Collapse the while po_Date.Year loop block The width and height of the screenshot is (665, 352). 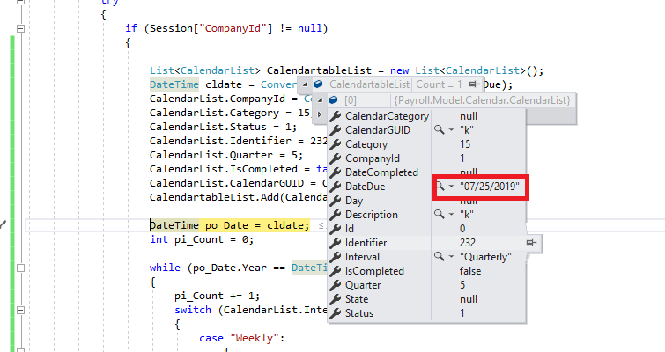21,268
